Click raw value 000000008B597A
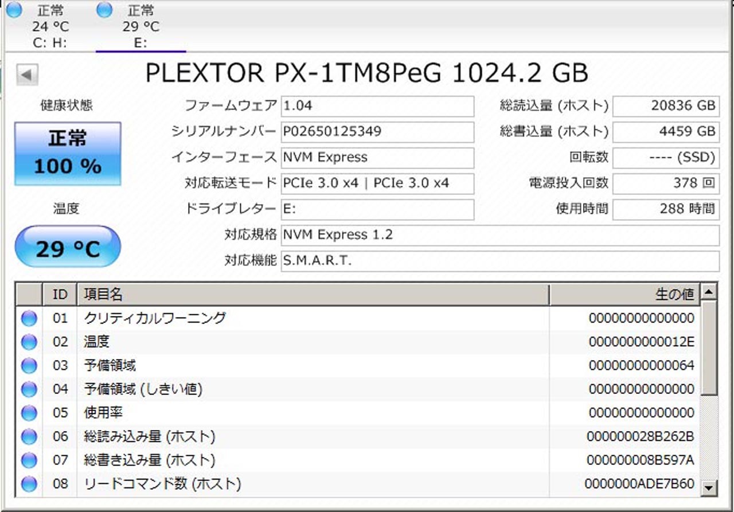 click(x=641, y=460)
